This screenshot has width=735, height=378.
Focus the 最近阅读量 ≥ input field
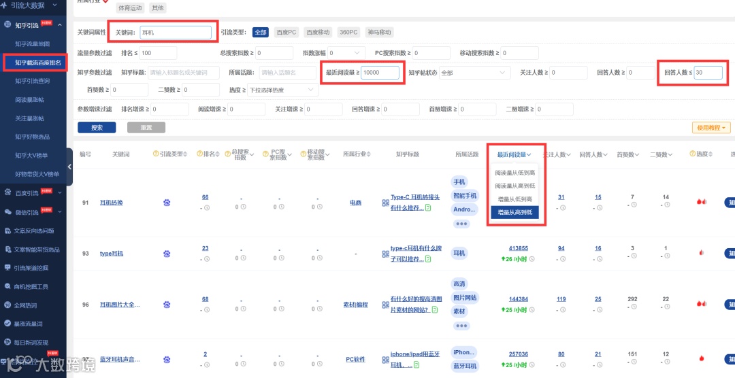[380, 73]
